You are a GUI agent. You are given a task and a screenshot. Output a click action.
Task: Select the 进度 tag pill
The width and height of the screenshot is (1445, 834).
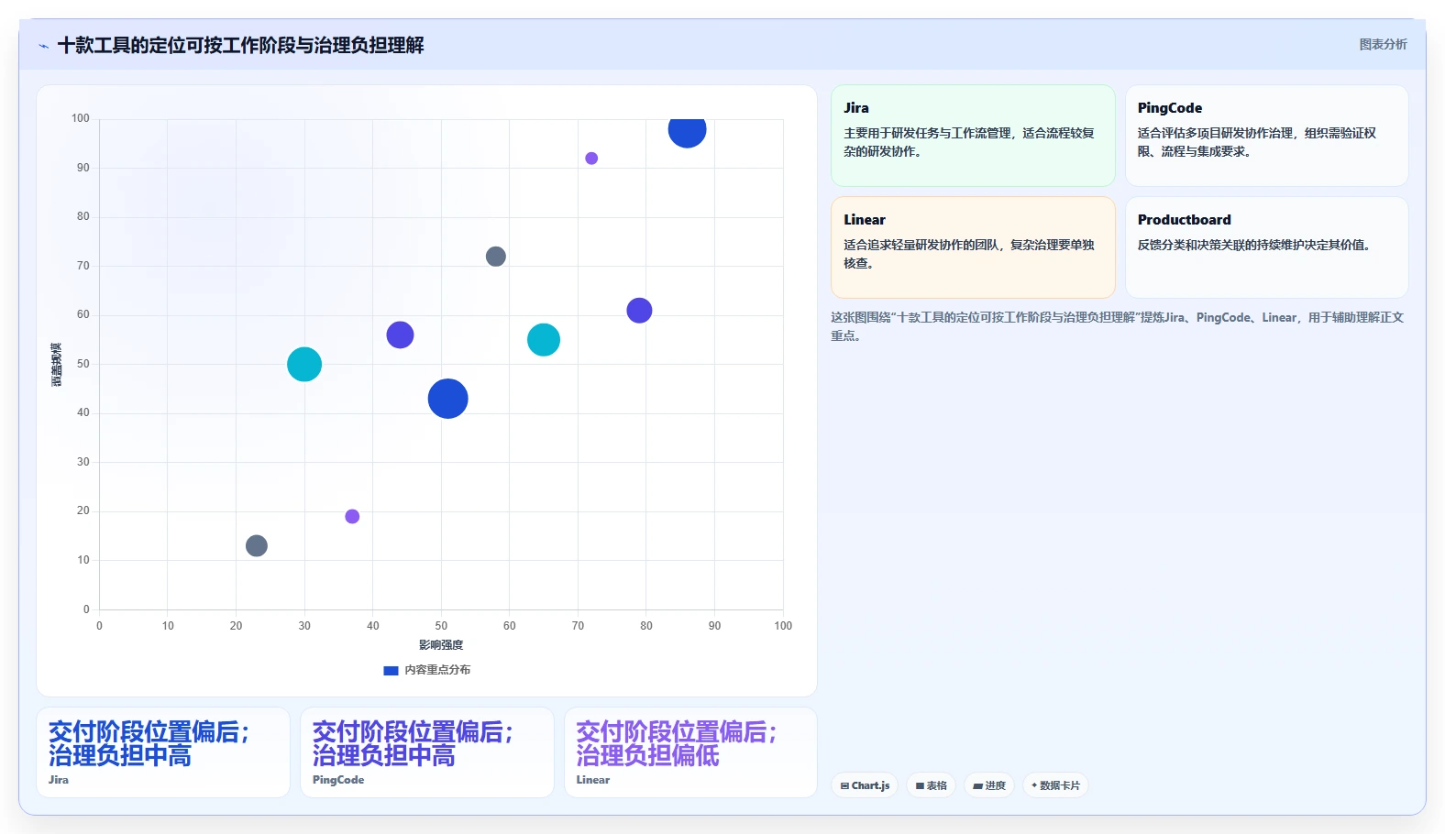(989, 785)
